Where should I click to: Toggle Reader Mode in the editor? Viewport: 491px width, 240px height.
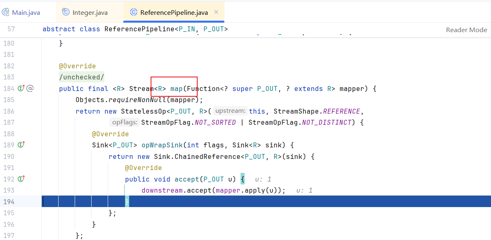(x=466, y=30)
